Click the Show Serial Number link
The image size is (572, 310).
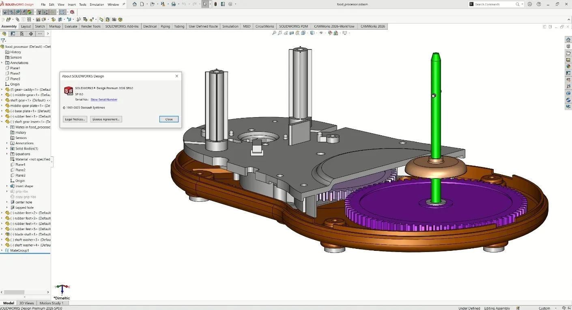pos(104,100)
